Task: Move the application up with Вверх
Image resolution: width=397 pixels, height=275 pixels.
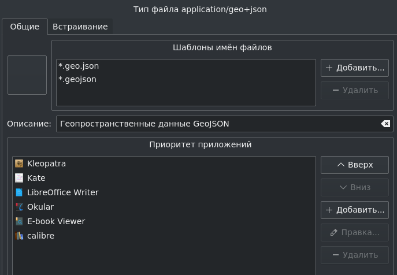Action: (x=355, y=165)
